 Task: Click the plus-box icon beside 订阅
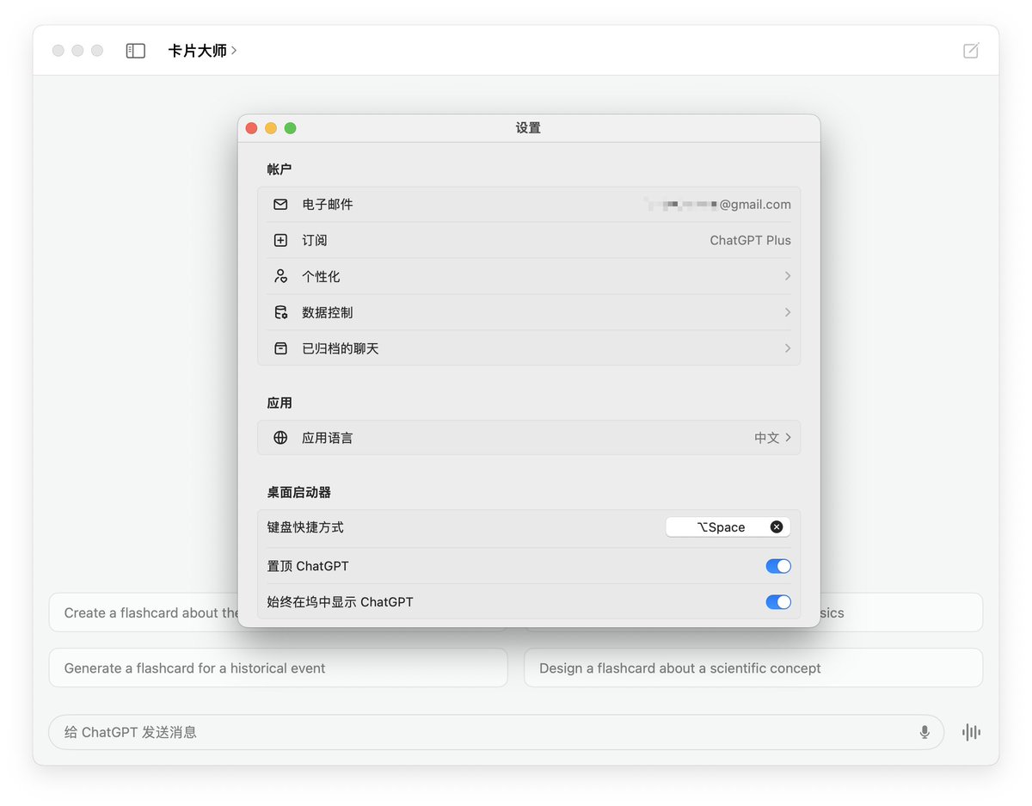(280, 241)
